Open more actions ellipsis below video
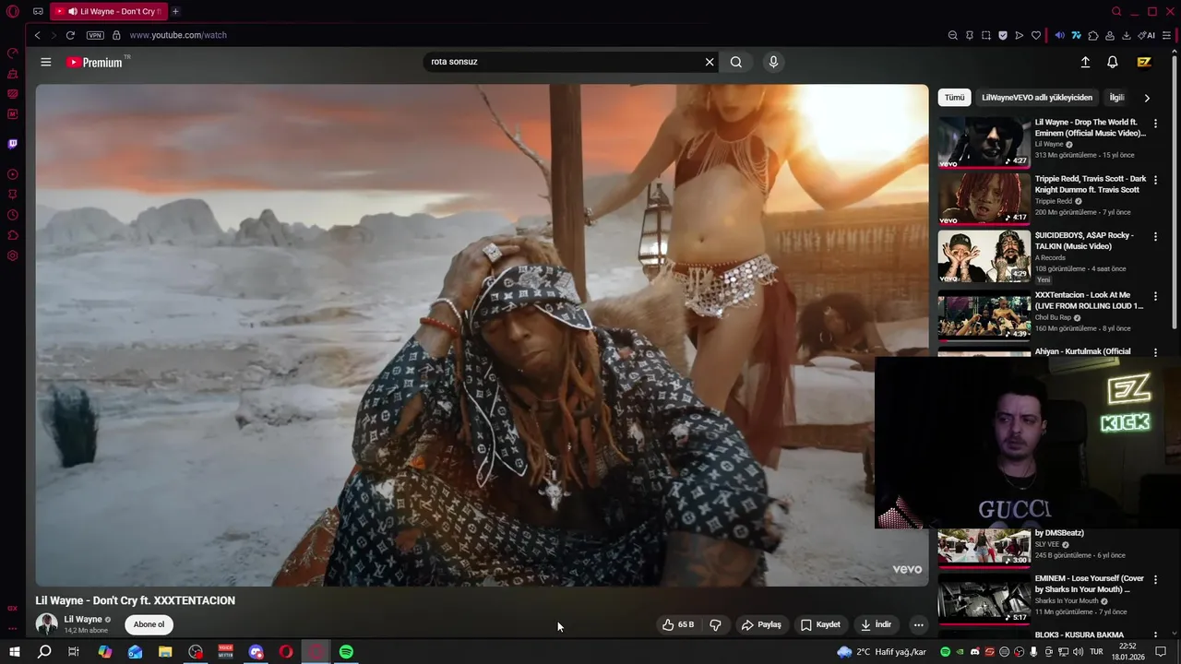1181x664 pixels. pyautogui.click(x=918, y=624)
